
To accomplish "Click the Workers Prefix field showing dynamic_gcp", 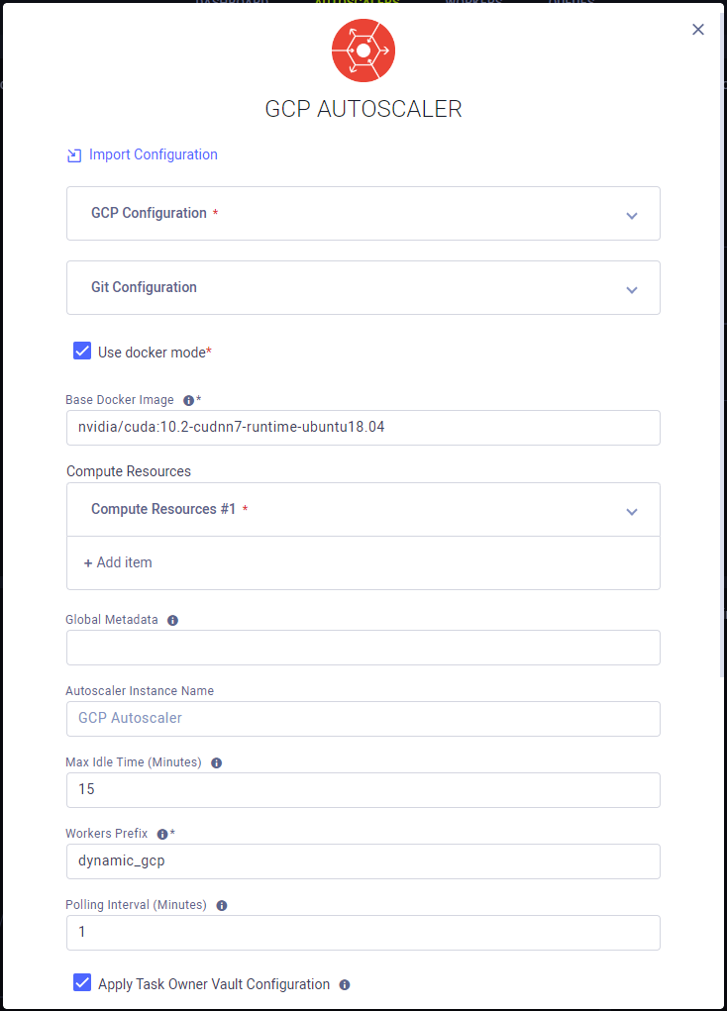I will point(363,861).
